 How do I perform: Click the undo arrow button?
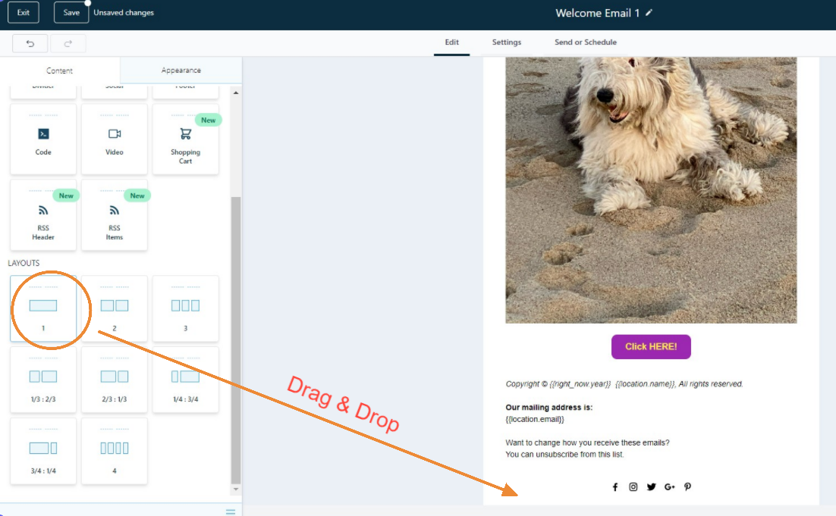(30, 44)
